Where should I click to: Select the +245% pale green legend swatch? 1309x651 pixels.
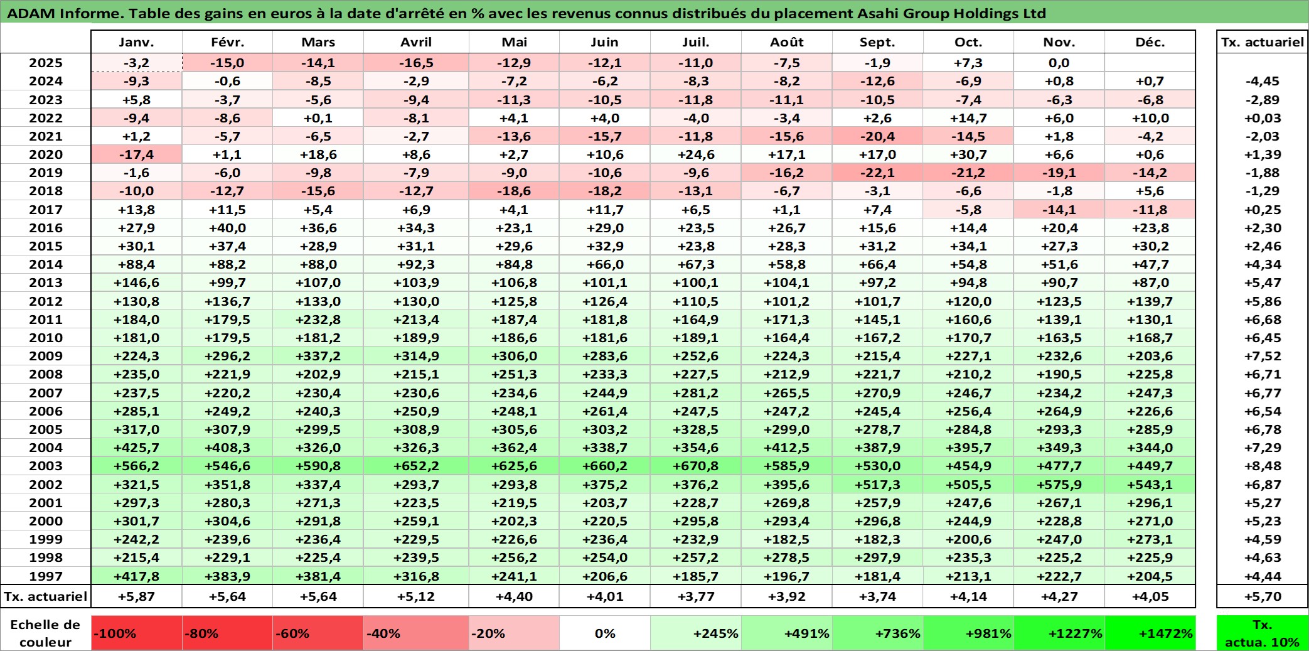[x=696, y=633]
